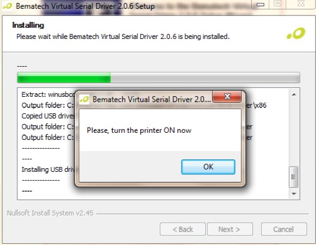316x245 pixels.
Task: Click the up arrow of log scrollbar
Action: coord(294,94)
